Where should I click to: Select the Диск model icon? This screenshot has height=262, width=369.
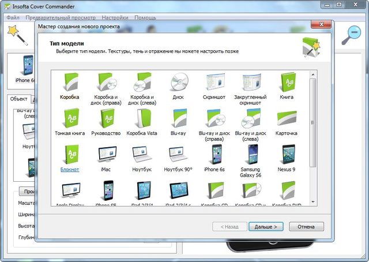pyautogui.click(x=179, y=82)
